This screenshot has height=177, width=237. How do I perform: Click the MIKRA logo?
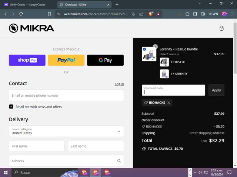click(31, 28)
